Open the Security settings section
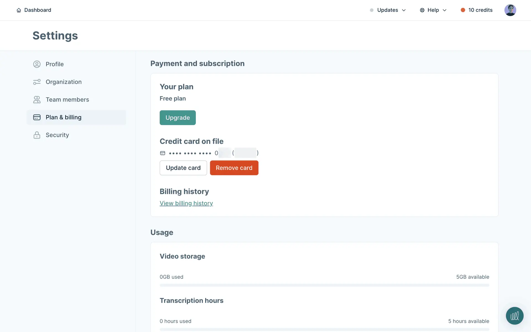Screen dimensions: 531x332 57,135
